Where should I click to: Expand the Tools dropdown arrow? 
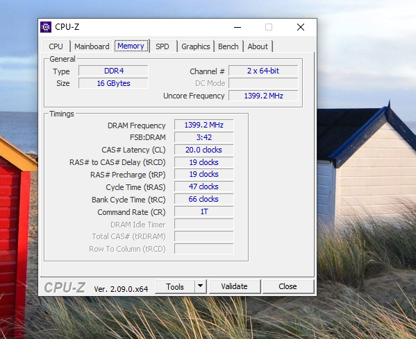pyautogui.click(x=201, y=286)
